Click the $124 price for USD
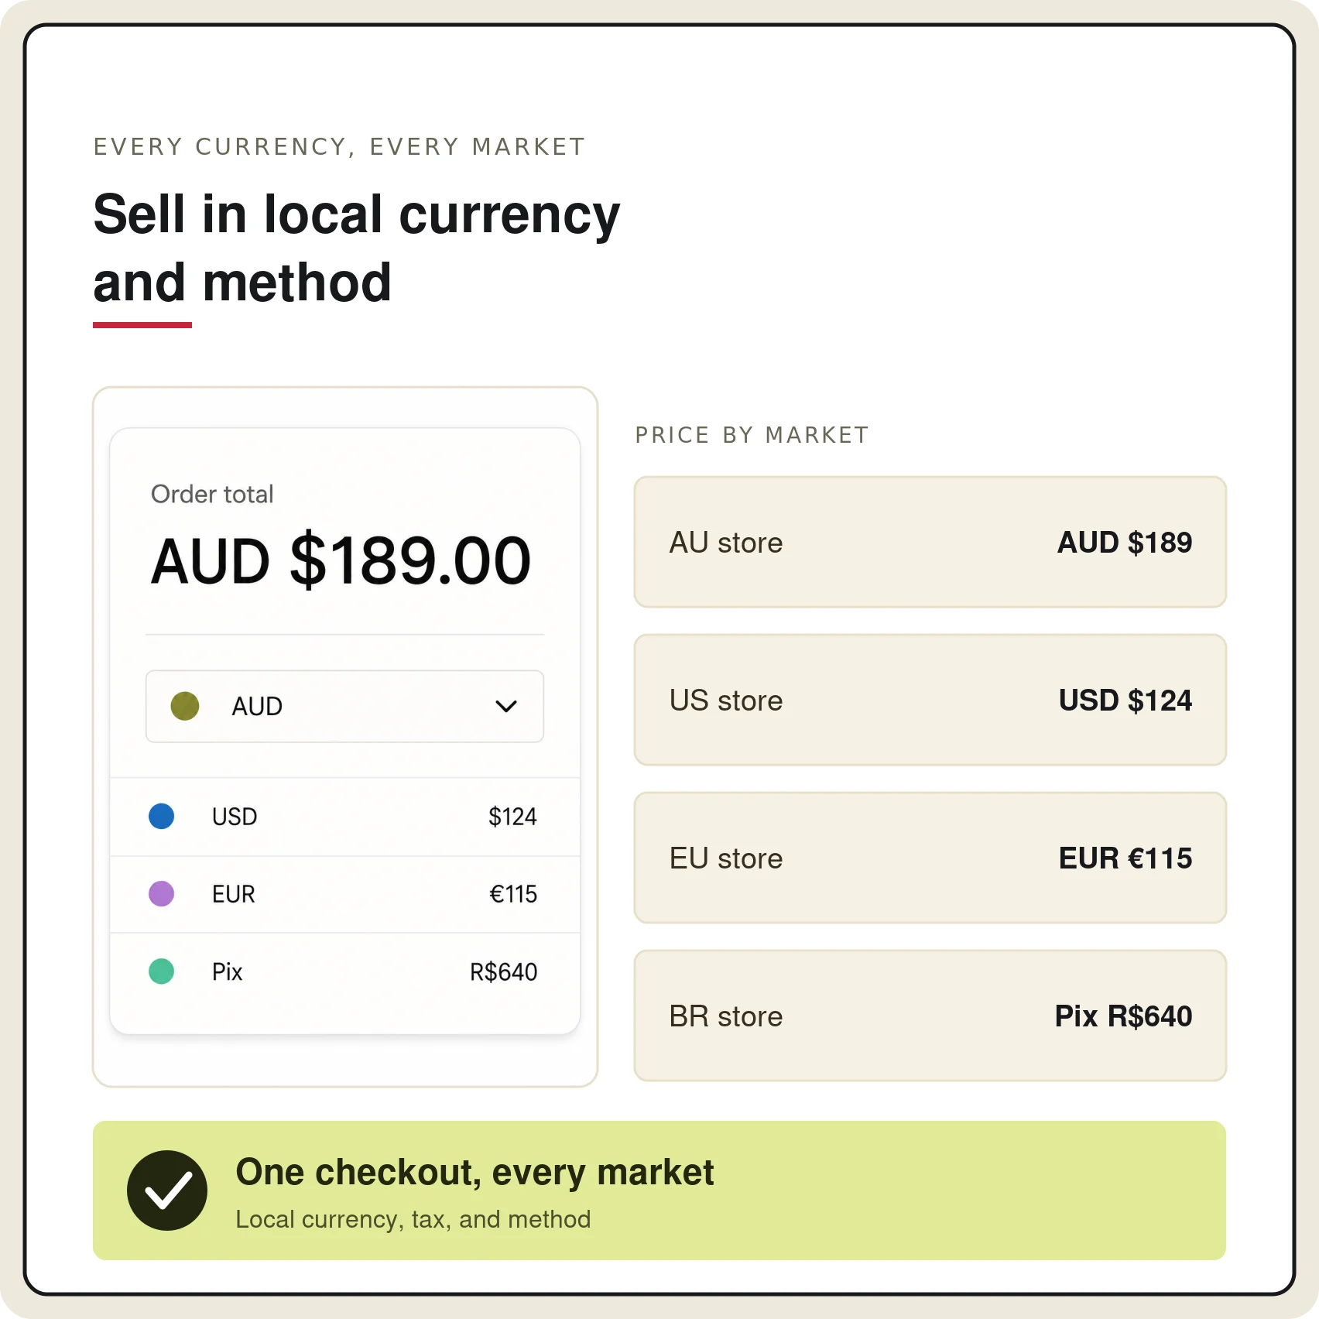The height and width of the screenshot is (1319, 1319). click(x=512, y=817)
